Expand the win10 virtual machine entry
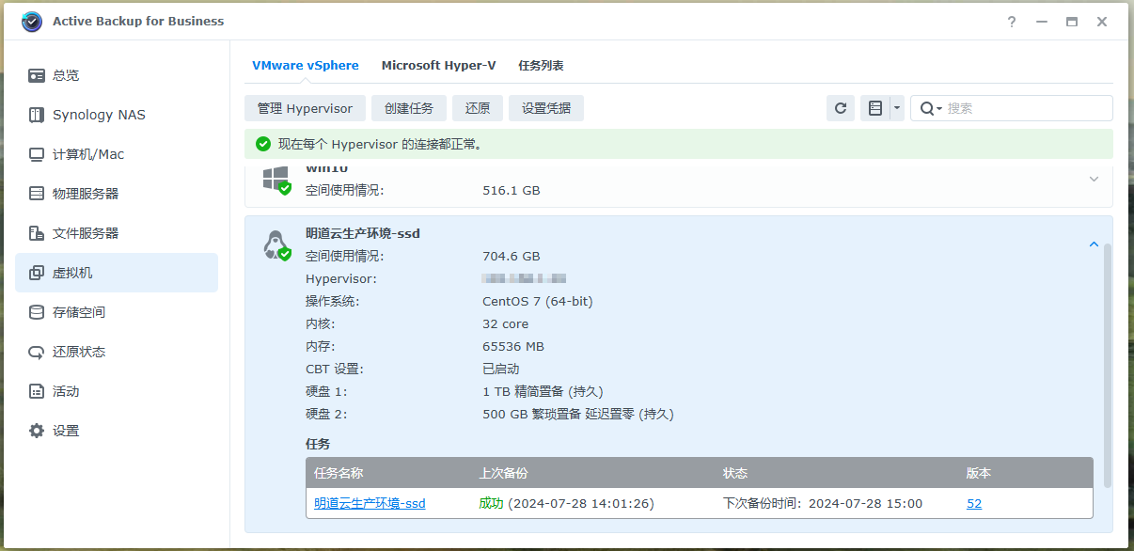The image size is (1134, 551). tap(1094, 179)
